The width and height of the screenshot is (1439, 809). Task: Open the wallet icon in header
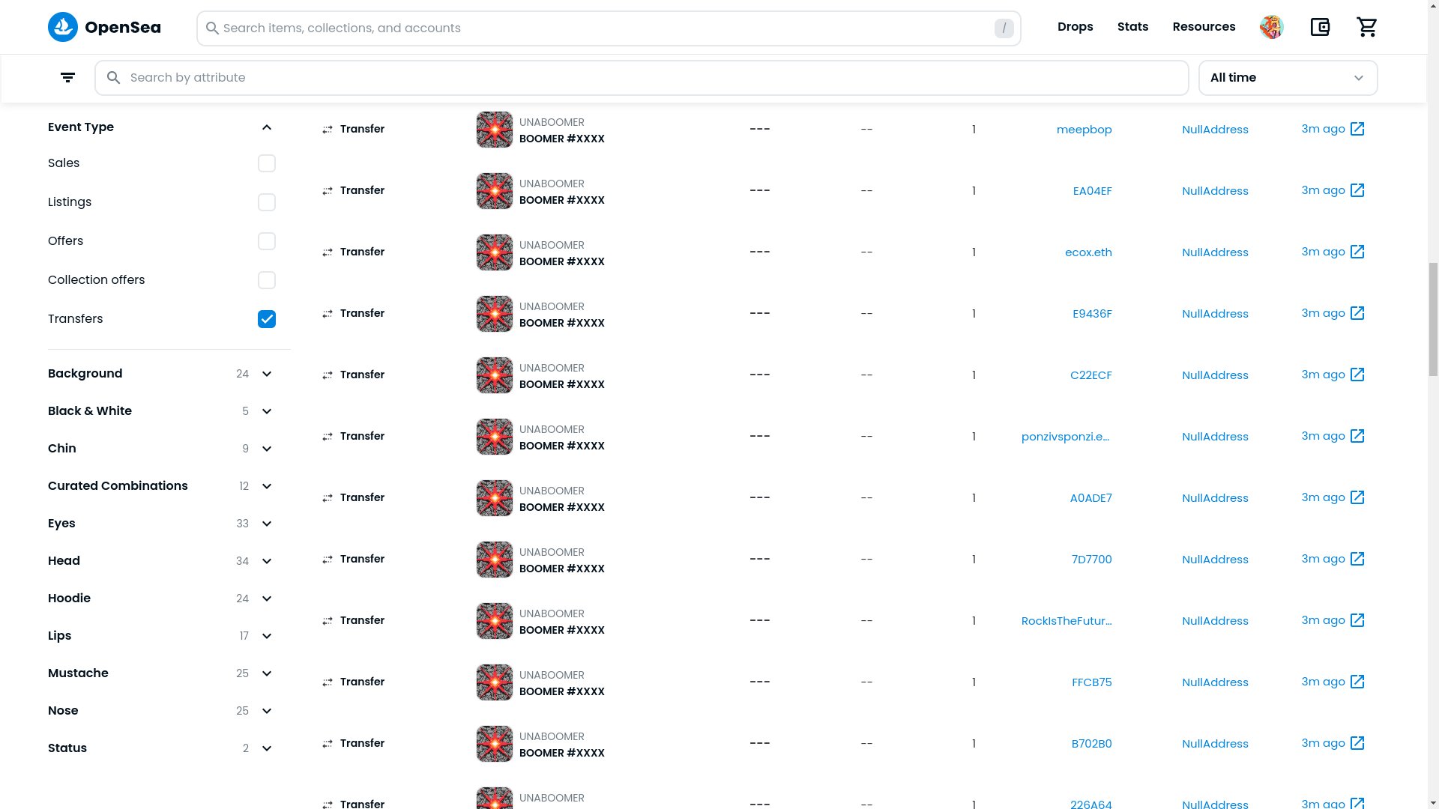(x=1320, y=28)
